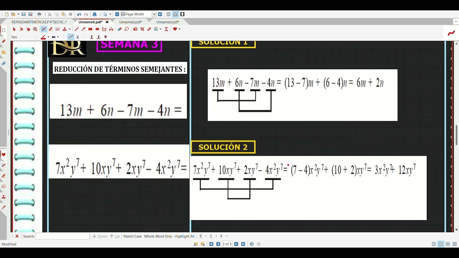Toggle Match Case search option
The width and height of the screenshot is (459, 258).
click(133, 236)
